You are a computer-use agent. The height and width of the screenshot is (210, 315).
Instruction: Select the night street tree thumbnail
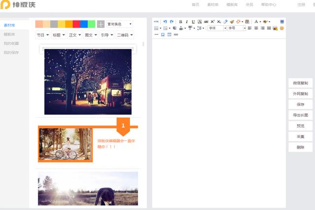[88, 81]
